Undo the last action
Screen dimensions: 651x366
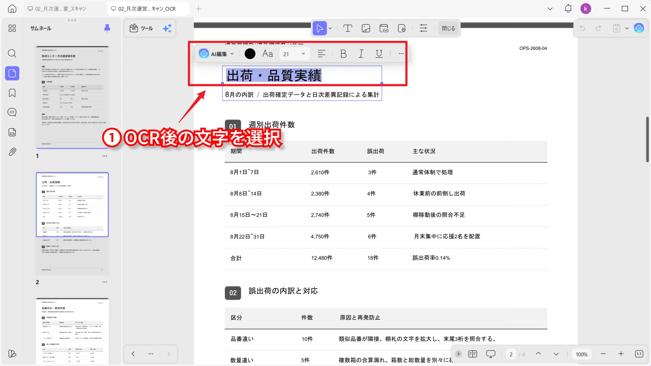[x=582, y=28]
